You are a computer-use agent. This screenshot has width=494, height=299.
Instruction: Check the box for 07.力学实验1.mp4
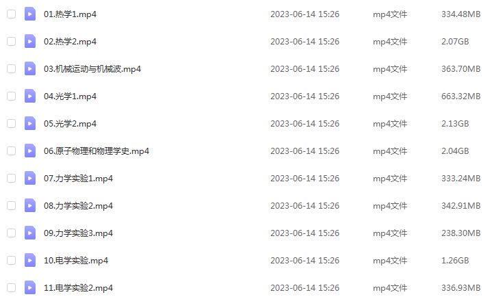(12, 179)
